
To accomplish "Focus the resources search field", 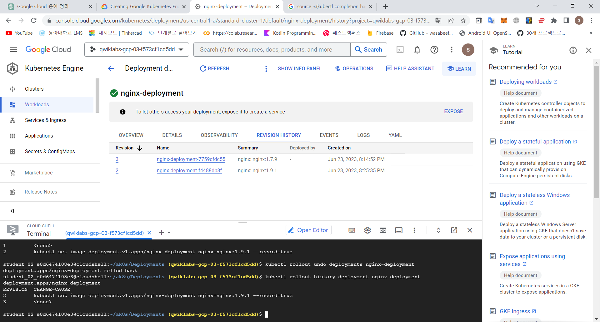I will pos(272,50).
